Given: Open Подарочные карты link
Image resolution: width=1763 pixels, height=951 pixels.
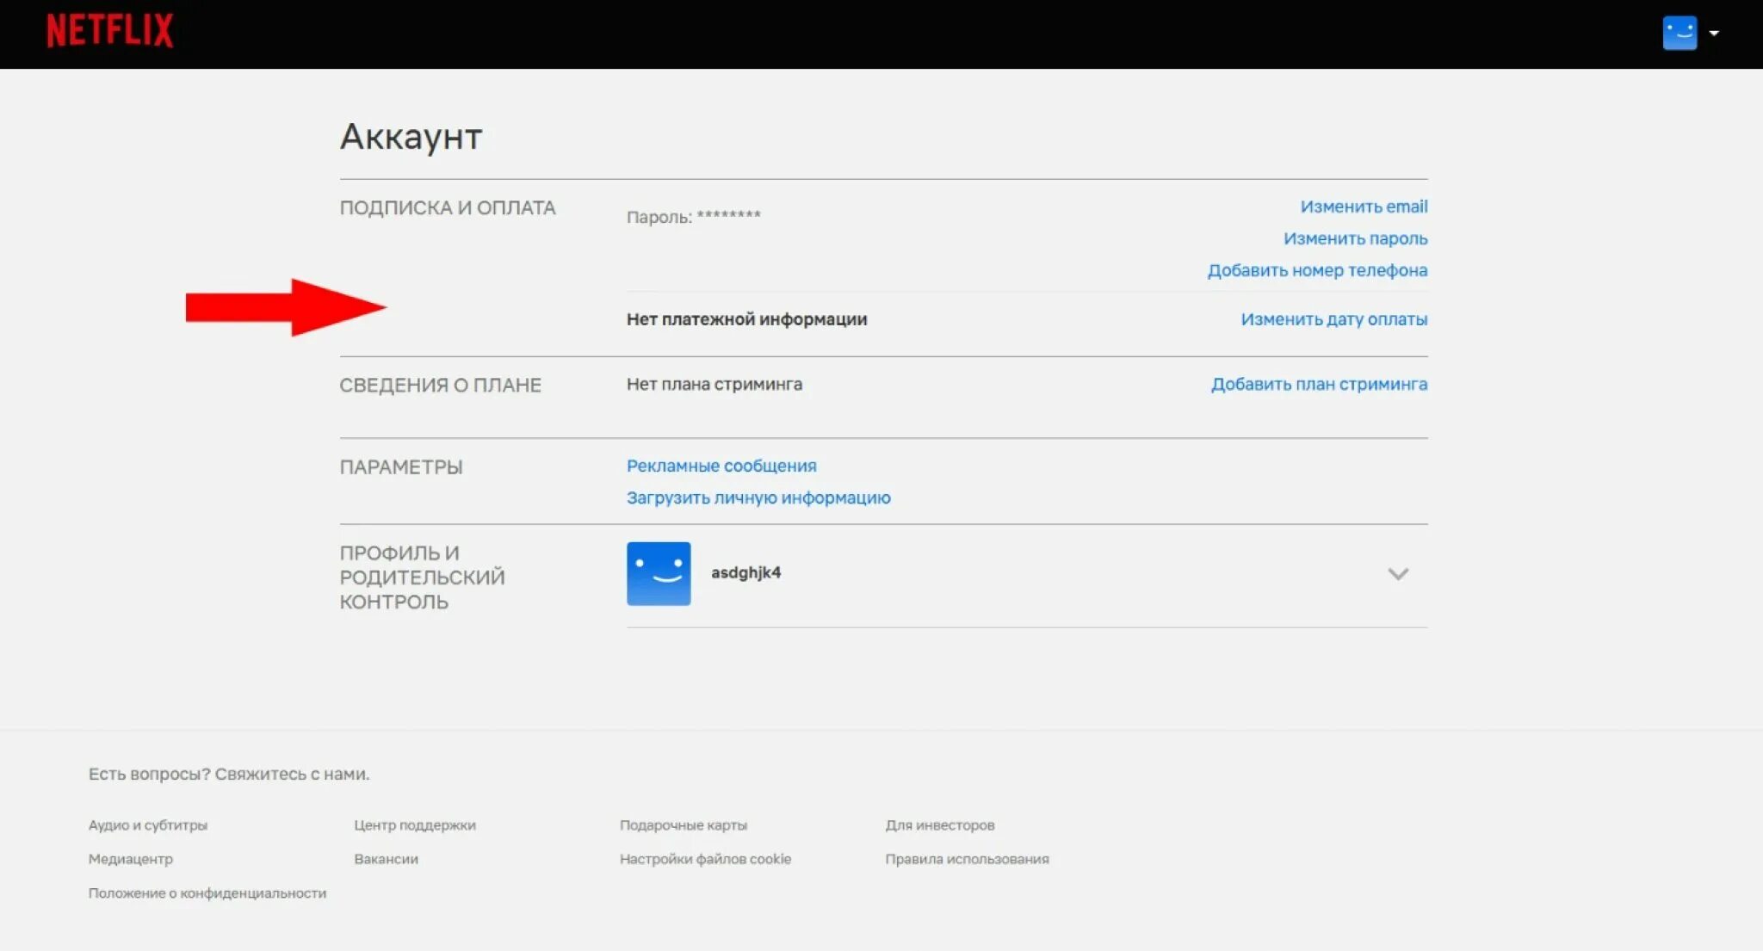Looking at the screenshot, I should tap(684, 824).
